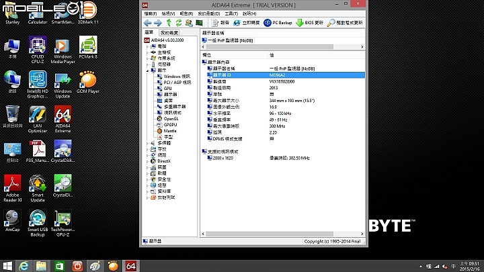Open the PCMark 8 desktop icon
The width and height of the screenshot is (484, 272).
88,48
